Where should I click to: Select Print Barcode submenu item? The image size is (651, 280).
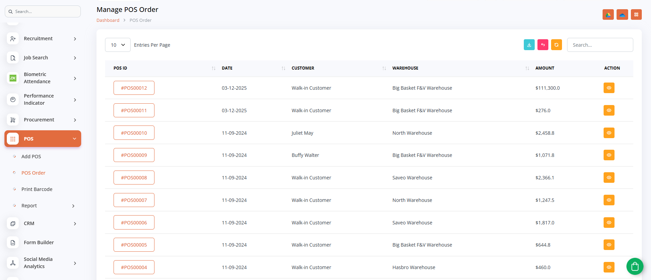pyautogui.click(x=37, y=189)
